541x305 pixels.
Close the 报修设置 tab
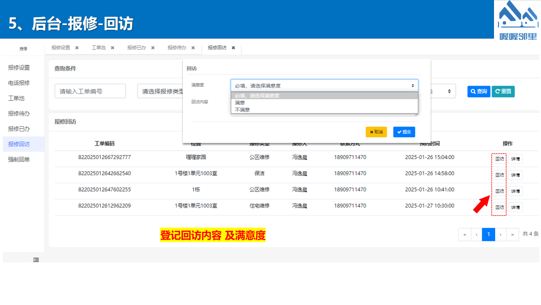tap(77, 48)
